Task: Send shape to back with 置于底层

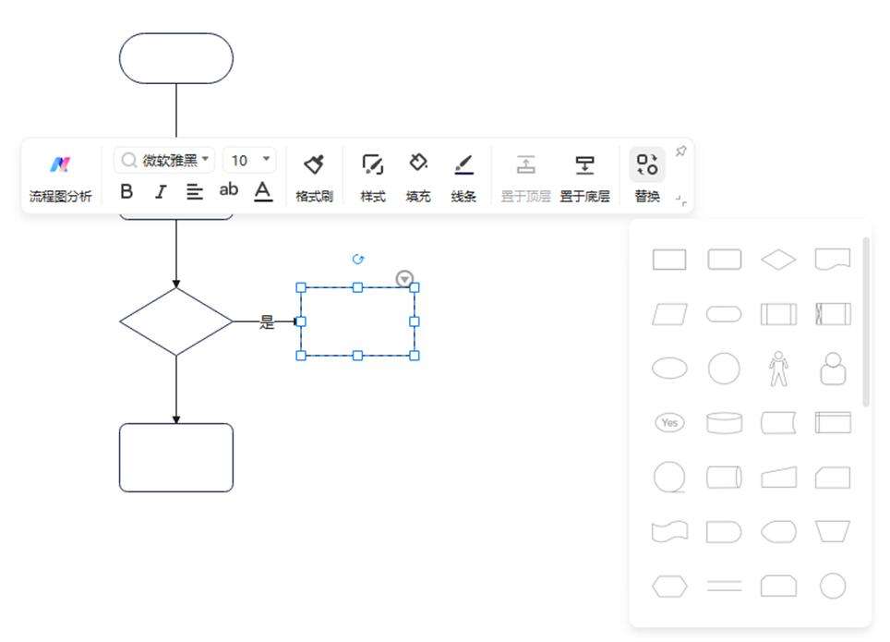Action: [x=584, y=176]
